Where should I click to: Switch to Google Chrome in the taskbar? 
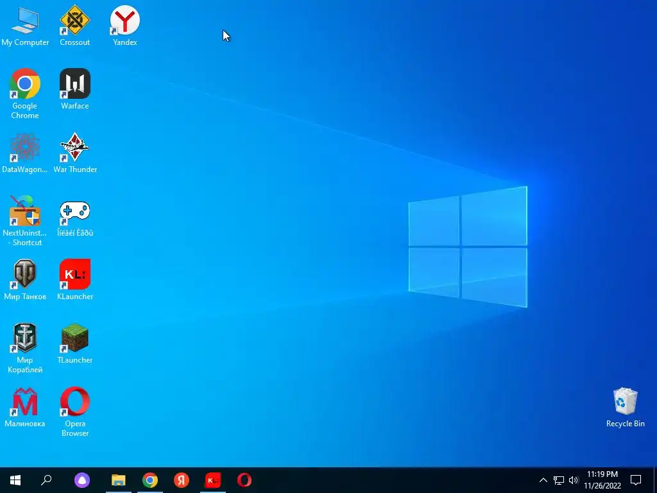(x=150, y=480)
